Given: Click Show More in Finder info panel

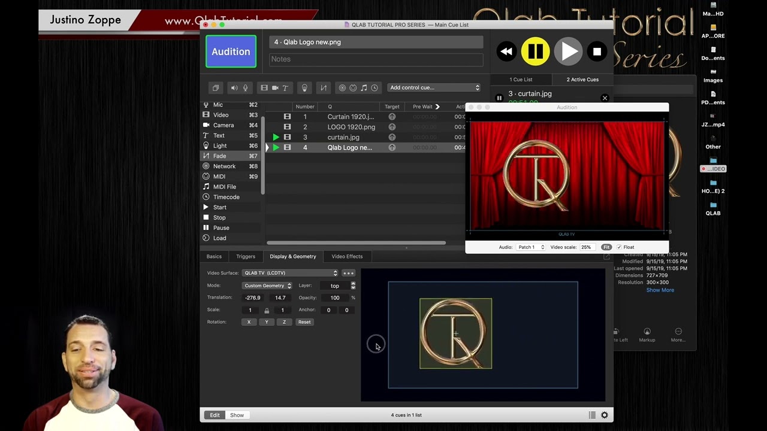Looking at the screenshot, I should pos(660,290).
